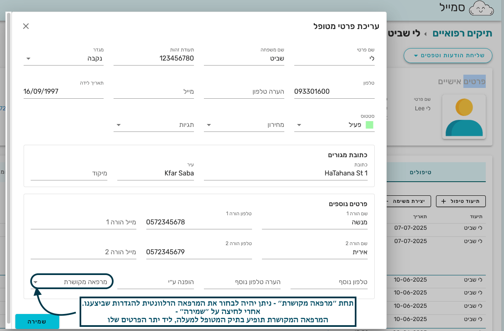Click the personal details (פרטים אישיים) heading
504x331 pixels.
(x=462, y=81)
